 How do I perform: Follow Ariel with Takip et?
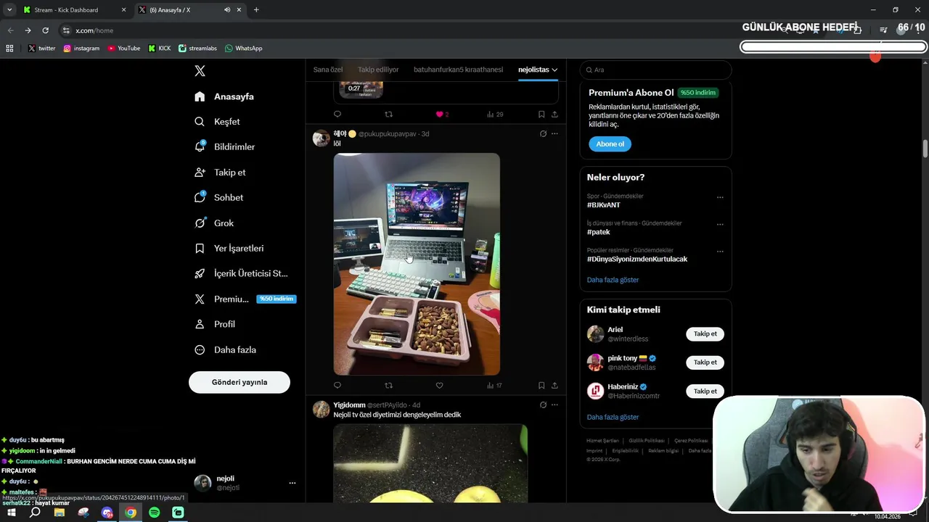click(705, 334)
